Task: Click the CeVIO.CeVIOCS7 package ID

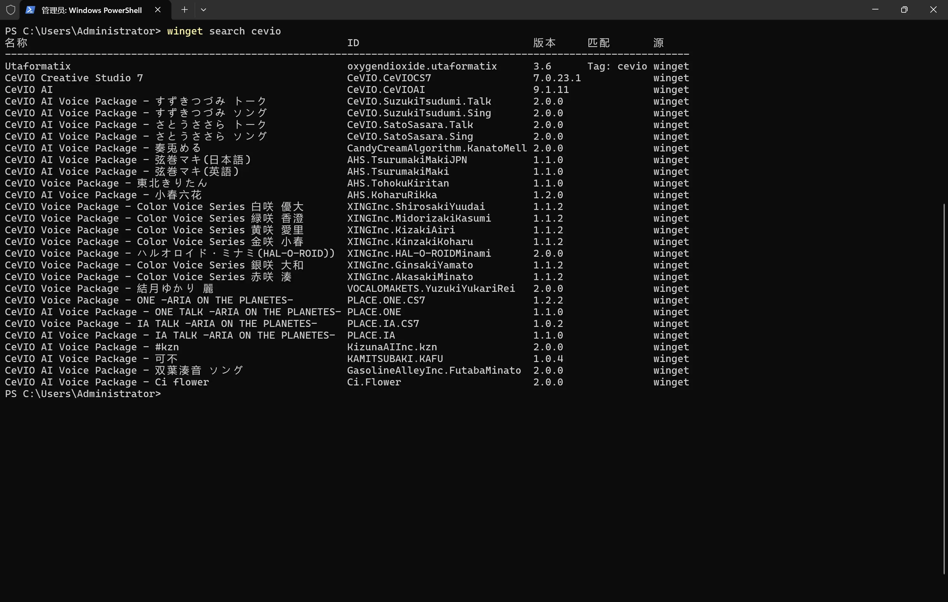Action: tap(389, 78)
